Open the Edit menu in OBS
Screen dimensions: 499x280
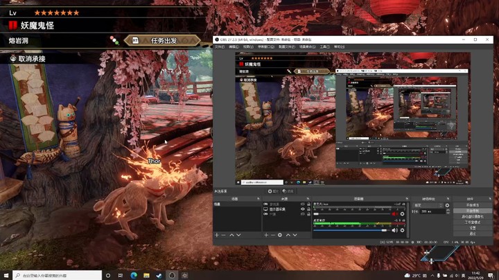tap(234, 46)
